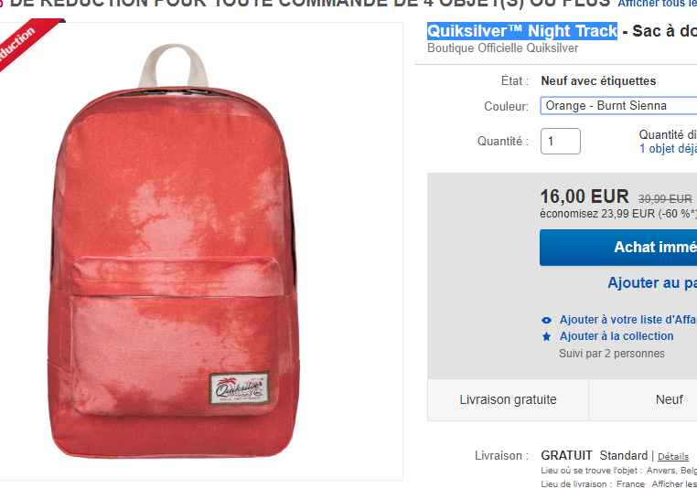The image size is (697, 488).
Task: Click the Achat immédiat blue button
Action: 618,248
